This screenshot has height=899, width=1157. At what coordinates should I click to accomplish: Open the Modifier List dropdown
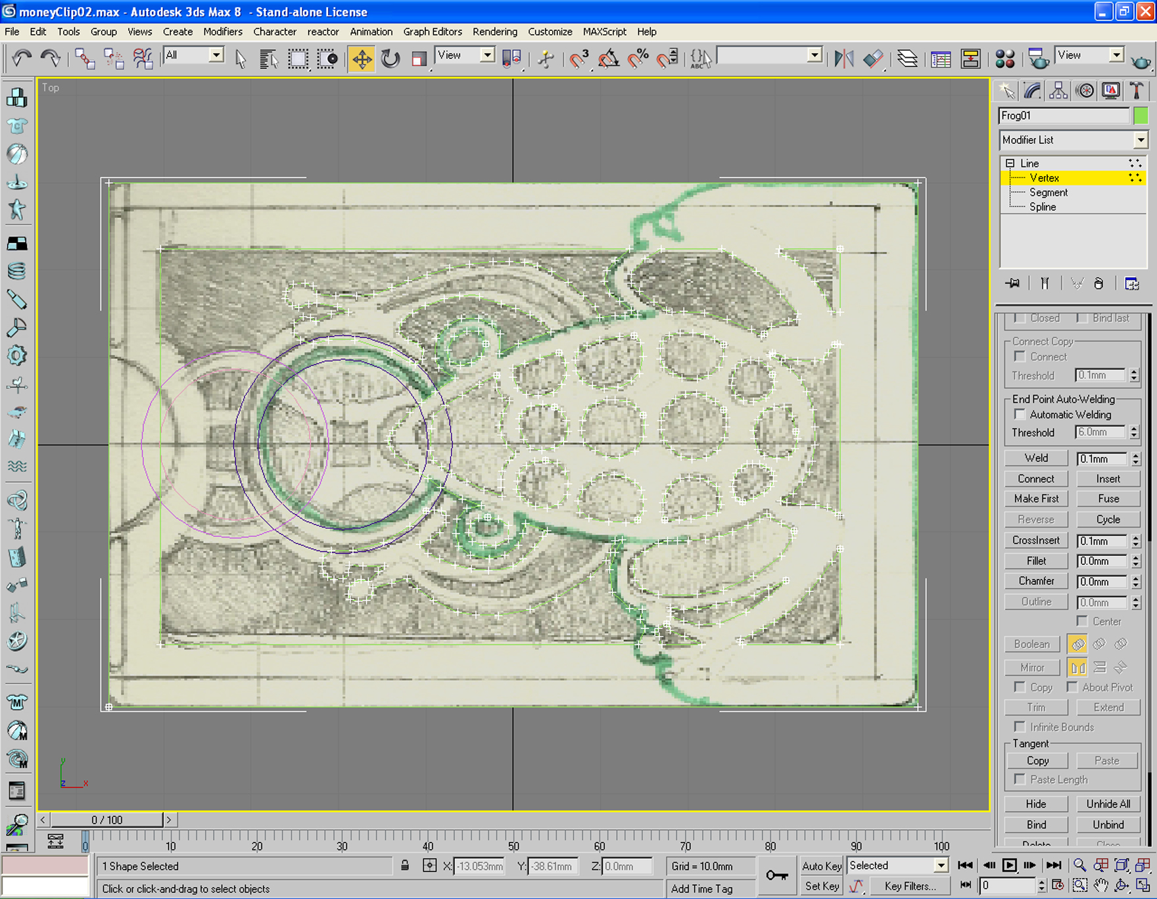(1073, 140)
